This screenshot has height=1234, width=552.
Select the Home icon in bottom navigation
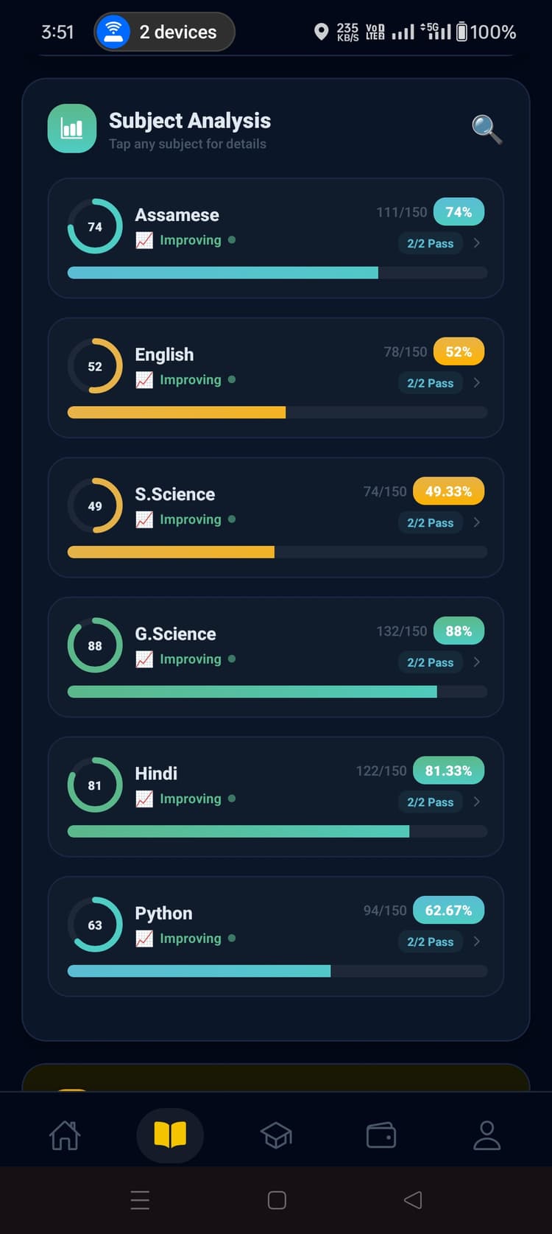[66, 1135]
